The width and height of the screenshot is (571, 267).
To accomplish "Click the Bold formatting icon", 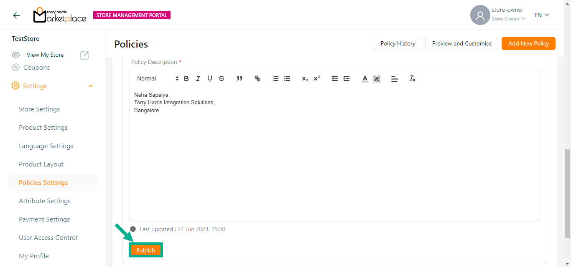I will point(186,78).
